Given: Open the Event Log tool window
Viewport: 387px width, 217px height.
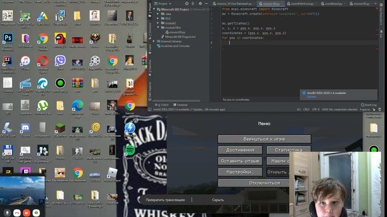Looking at the screenshot, I should pyautogui.click(x=369, y=105).
